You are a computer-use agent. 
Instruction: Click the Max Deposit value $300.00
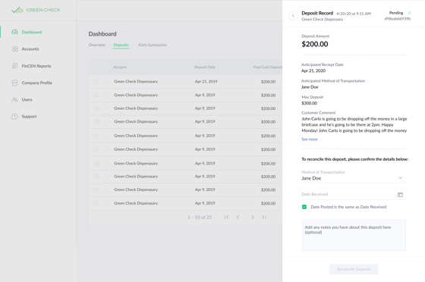click(310, 103)
